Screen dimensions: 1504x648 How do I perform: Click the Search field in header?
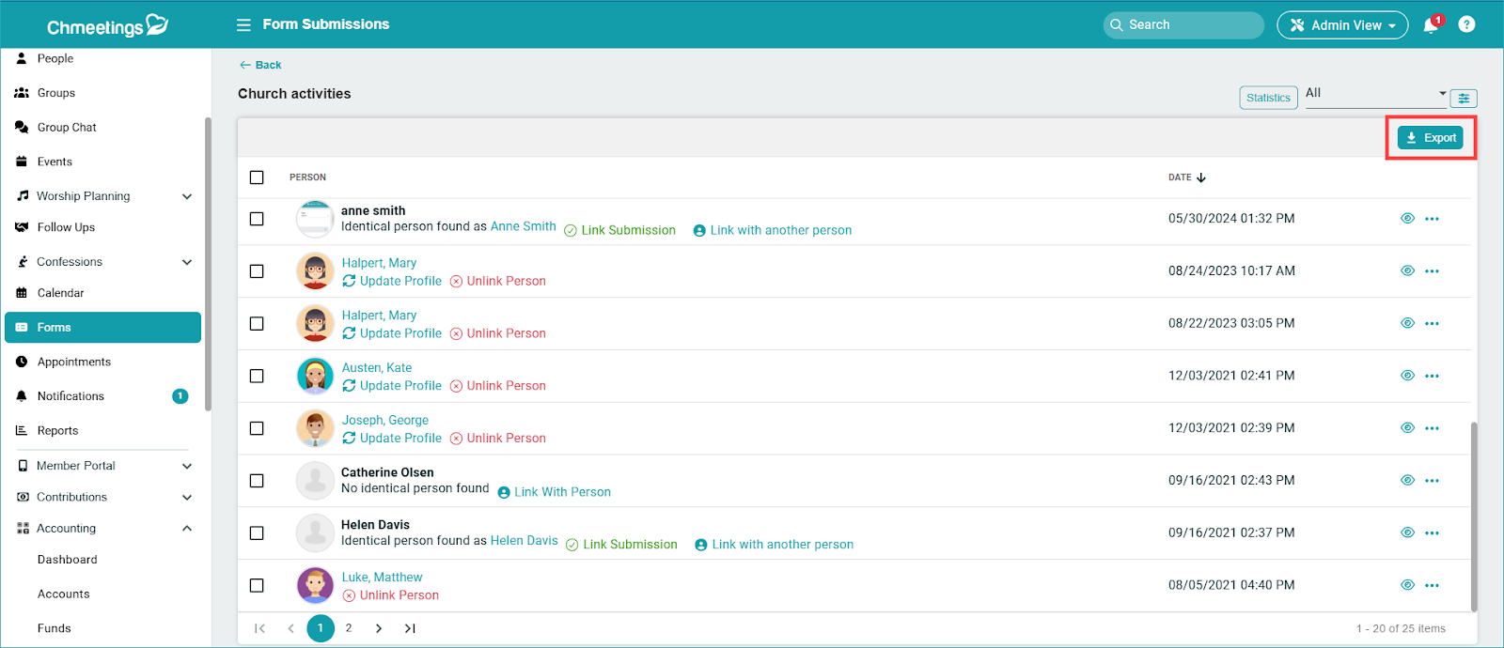tap(1183, 25)
